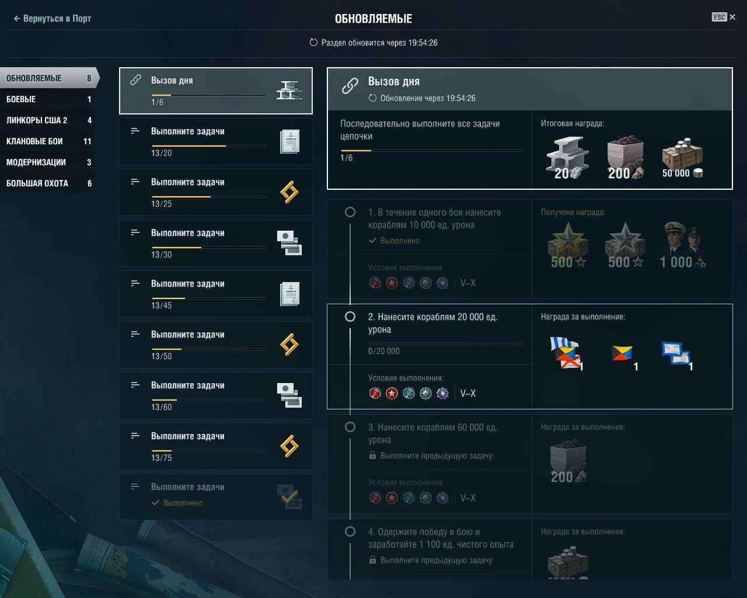Open the completed Выполните задачи card
Screen dimensions: 747x598
[216, 497]
